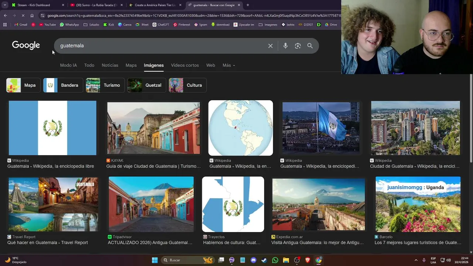
Task: Open the Tripadvisor Antigua Guatemala link
Action: point(150,243)
